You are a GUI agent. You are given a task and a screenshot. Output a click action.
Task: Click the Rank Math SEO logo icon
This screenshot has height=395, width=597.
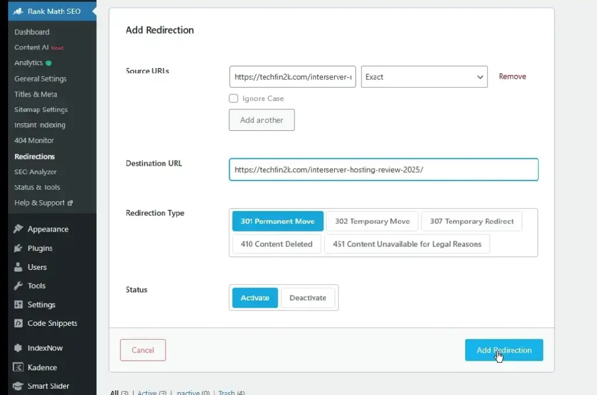(18, 11)
